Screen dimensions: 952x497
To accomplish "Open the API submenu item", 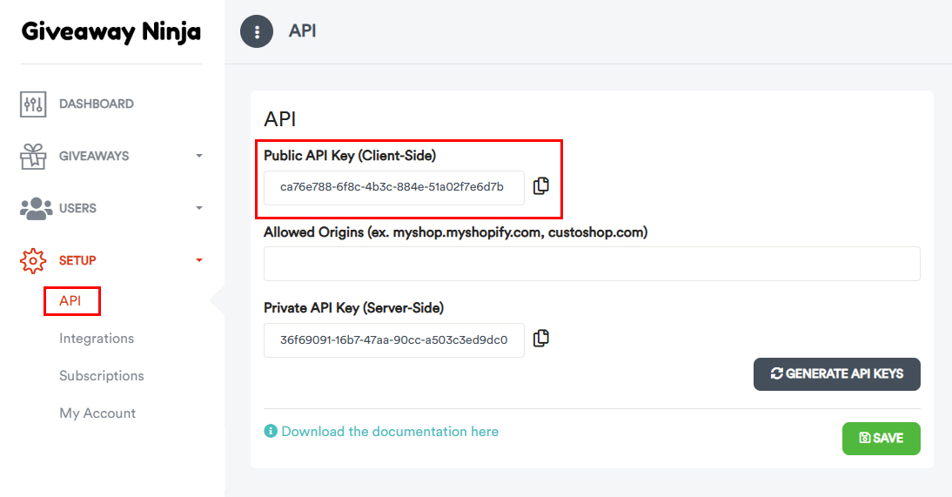I will [70, 301].
